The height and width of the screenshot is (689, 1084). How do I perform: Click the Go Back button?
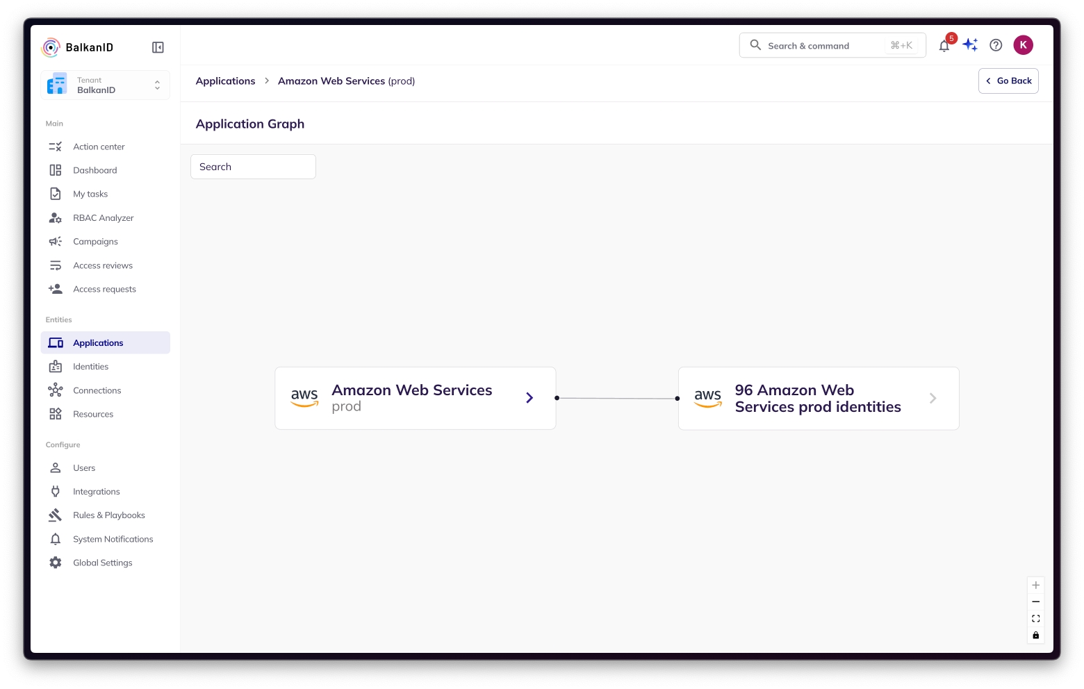coord(1008,81)
